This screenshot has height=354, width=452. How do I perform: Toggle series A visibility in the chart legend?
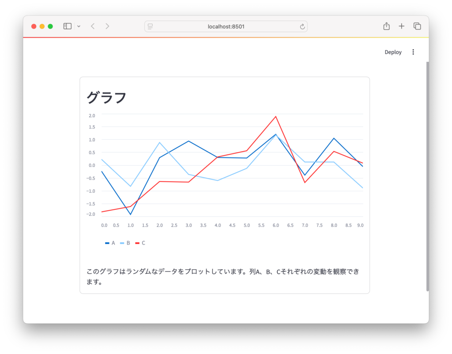(x=110, y=243)
